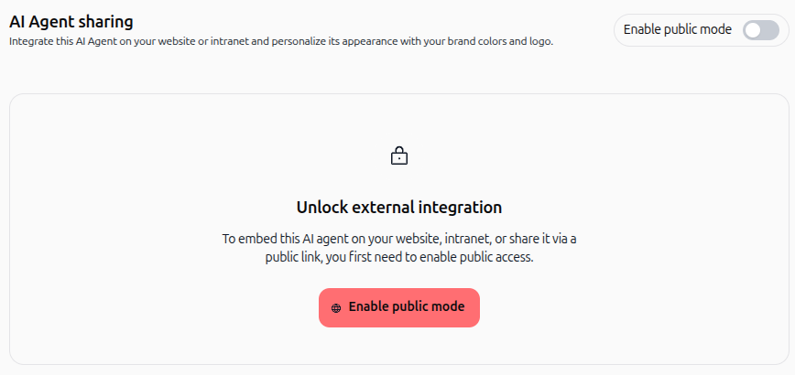Click the red Enable public mode button
The image size is (795, 375).
(399, 307)
